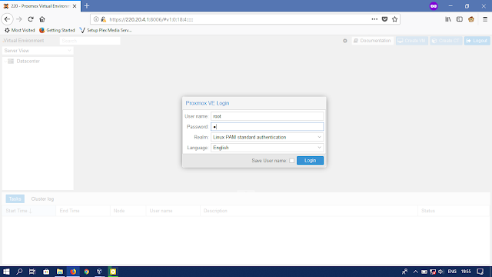Expand the Datacenter tree node
Screen dimensions: 492x277
[5, 62]
